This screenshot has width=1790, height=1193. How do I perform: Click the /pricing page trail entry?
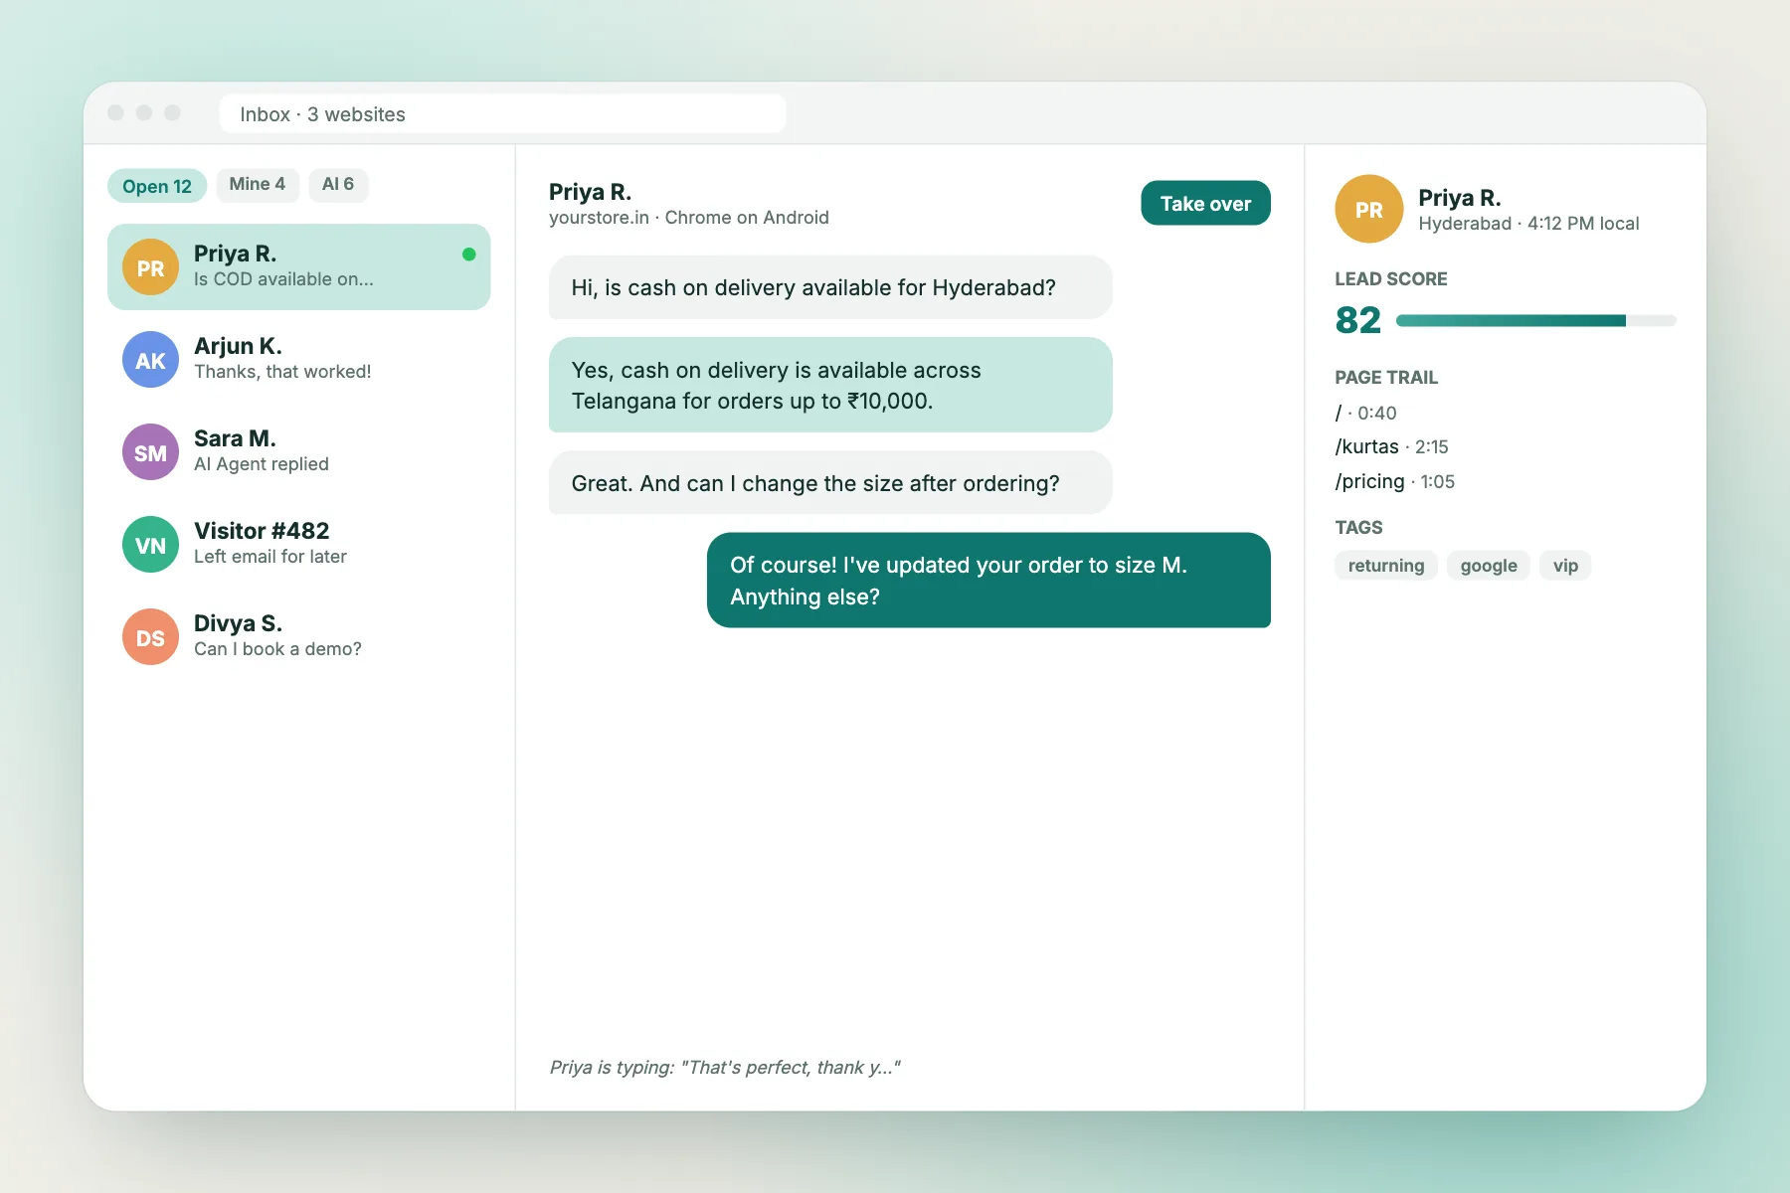(x=1394, y=482)
